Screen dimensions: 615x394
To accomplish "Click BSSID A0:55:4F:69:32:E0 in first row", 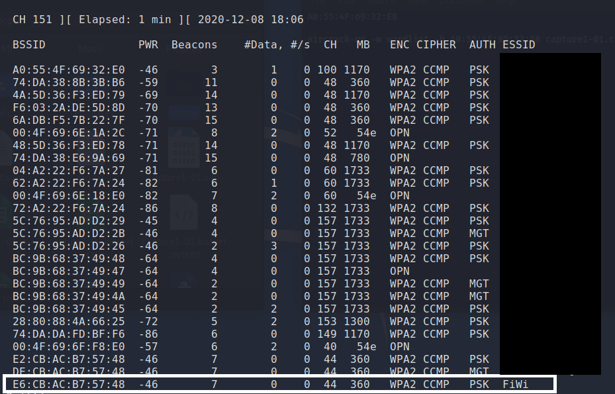I will 69,70.
